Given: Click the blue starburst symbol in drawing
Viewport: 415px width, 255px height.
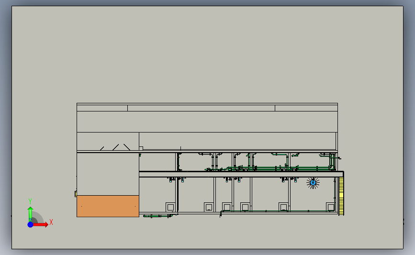Looking at the screenshot, I should pyautogui.click(x=313, y=183).
